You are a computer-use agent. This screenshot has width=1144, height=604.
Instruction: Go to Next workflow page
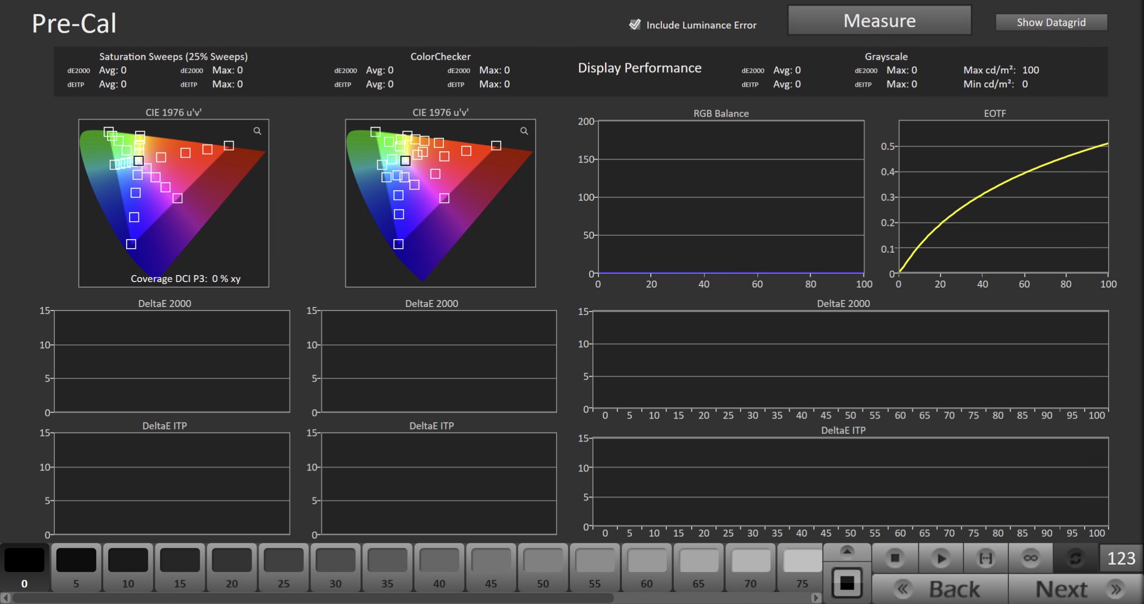pos(1075,590)
